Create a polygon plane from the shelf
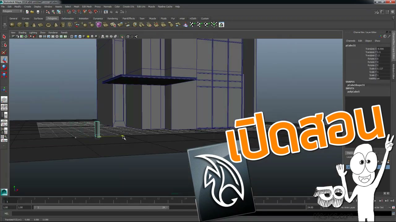This screenshot has height=222, width=396. pos(41,25)
